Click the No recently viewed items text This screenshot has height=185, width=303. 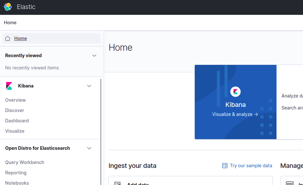pyautogui.click(x=32, y=68)
